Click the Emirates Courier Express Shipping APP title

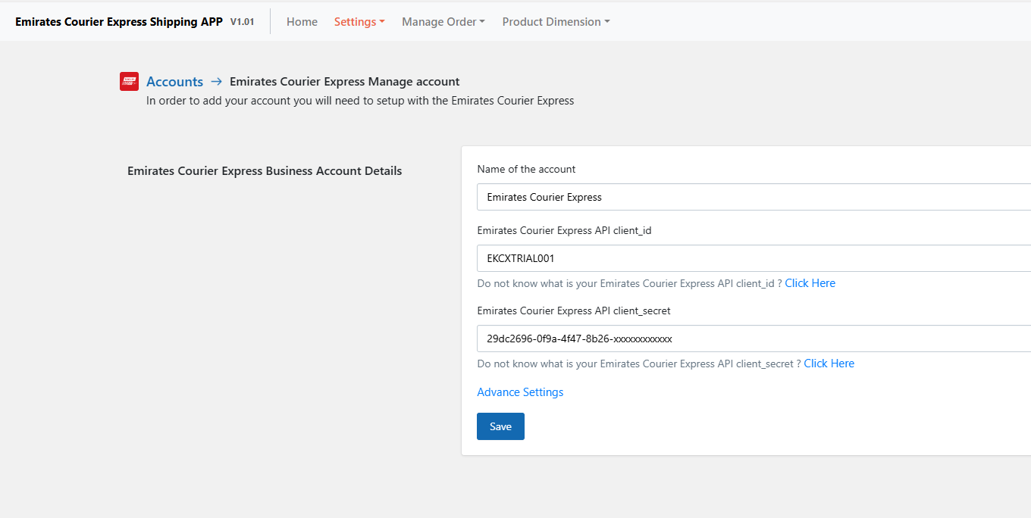coord(119,22)
